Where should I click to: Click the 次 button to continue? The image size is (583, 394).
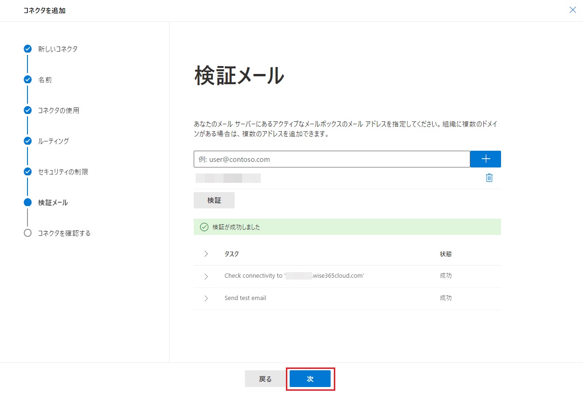(x=310, y=379)
